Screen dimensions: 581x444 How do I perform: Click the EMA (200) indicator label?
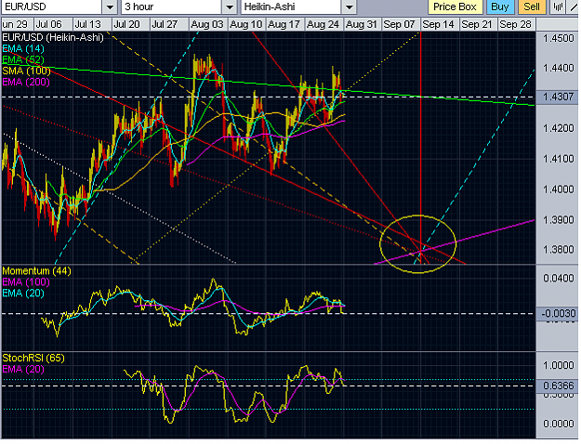[x=26, y=82]
